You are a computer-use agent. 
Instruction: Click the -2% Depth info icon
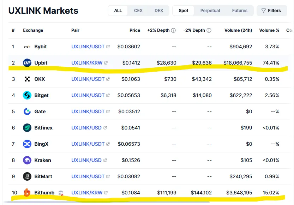point(209,30)
